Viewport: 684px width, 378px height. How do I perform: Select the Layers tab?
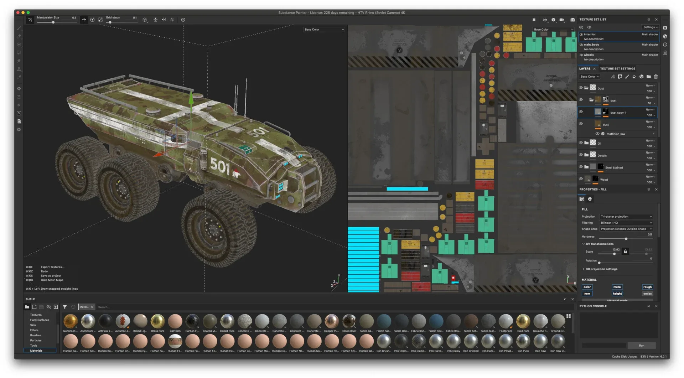(585, 69)
